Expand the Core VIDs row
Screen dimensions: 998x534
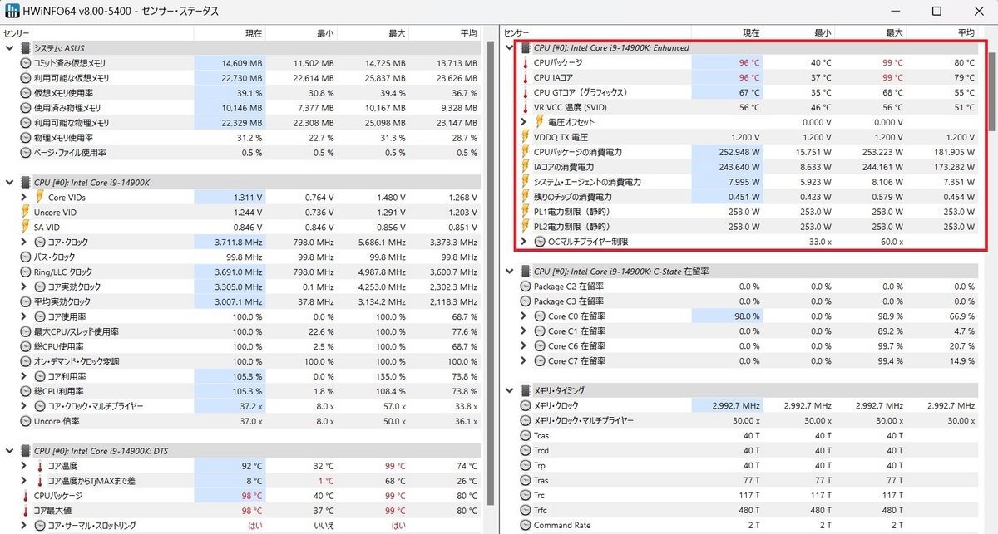click(x=25, y=198)
